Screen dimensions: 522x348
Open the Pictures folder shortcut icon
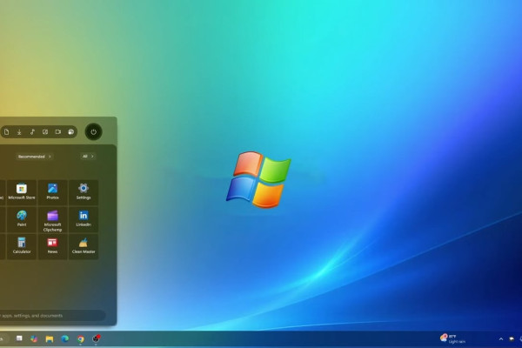point(45,132)
